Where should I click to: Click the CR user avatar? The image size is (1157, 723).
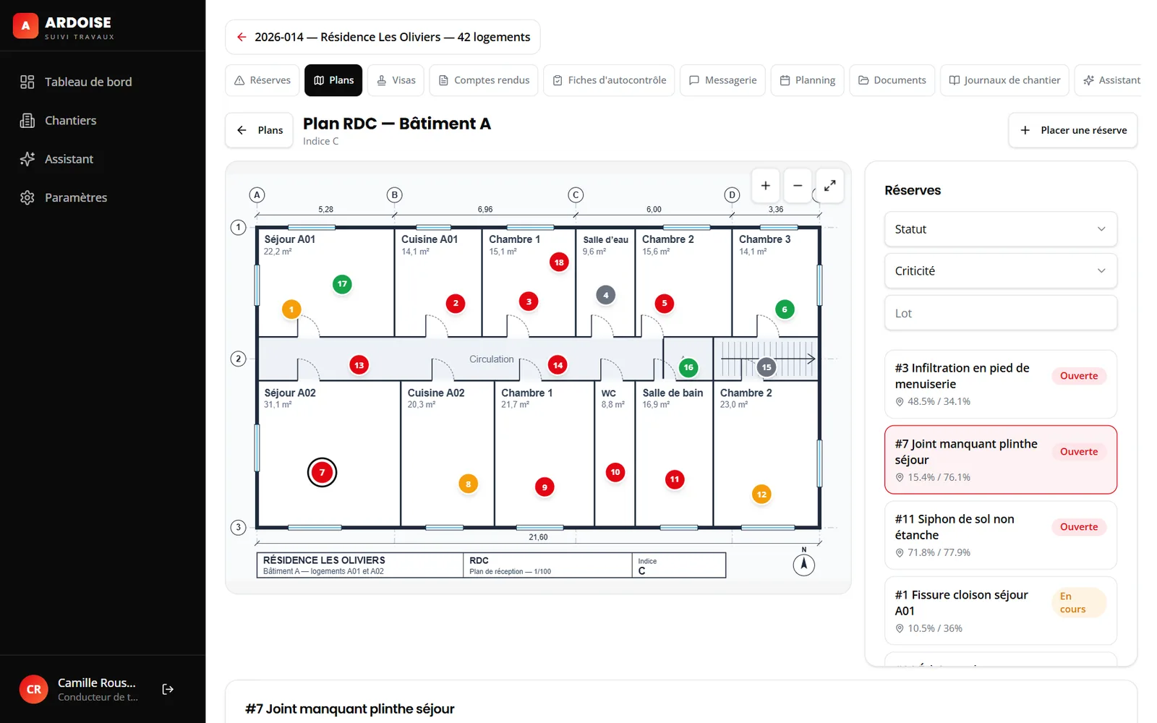tap(34, 689)
